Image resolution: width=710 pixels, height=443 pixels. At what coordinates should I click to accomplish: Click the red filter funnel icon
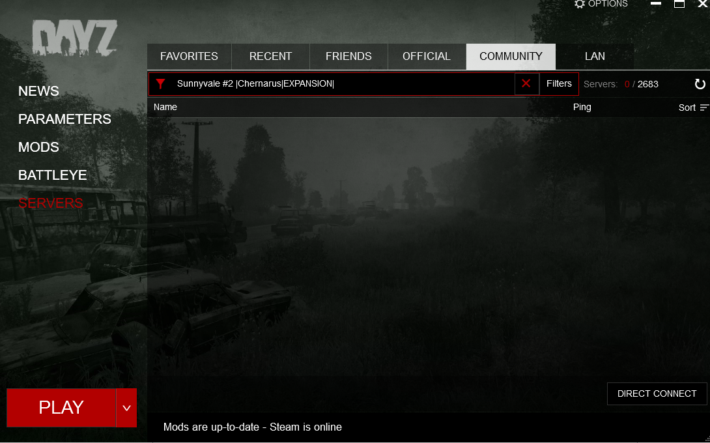[x=160, y=84]
